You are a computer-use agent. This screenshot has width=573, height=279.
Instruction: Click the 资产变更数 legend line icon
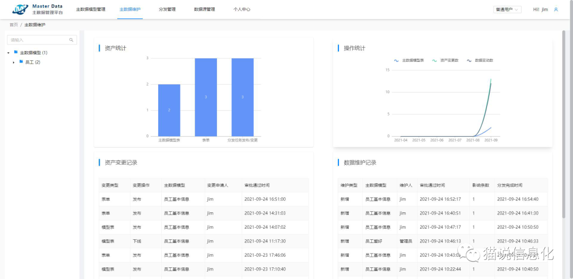(435, 60)
